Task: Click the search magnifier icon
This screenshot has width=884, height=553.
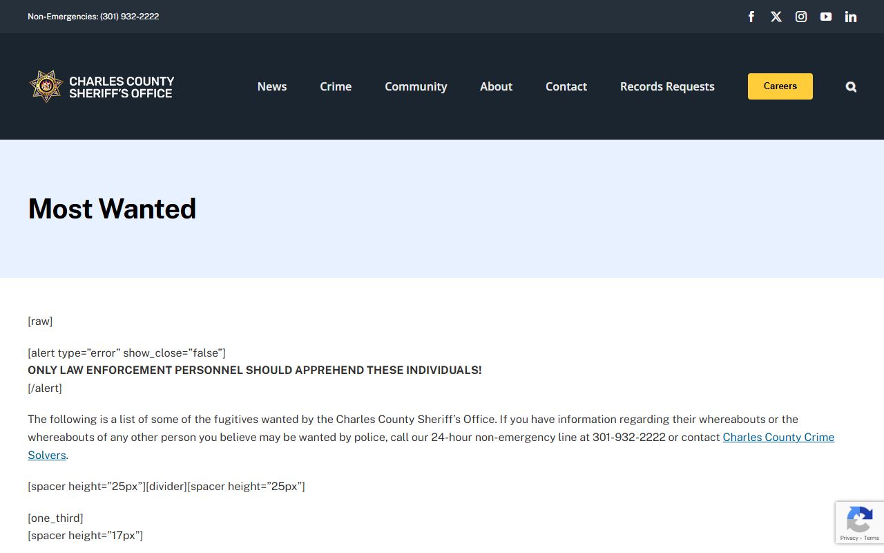Action: click(x=851, y=86)
